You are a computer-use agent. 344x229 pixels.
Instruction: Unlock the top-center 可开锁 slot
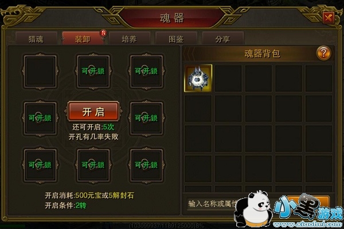coord(93,71)
